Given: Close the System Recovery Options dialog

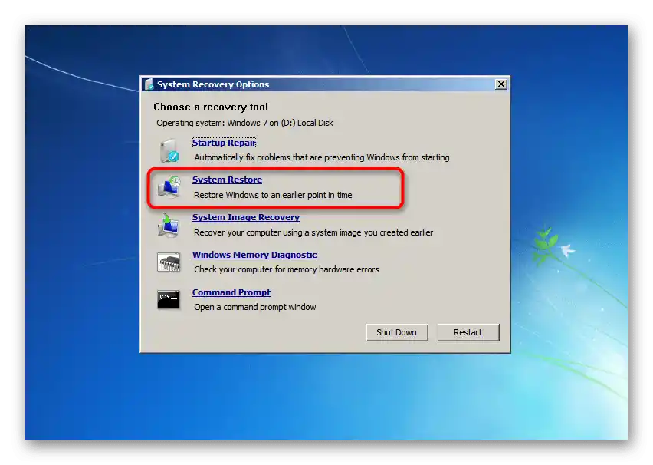Looking at the screenshot, I should [x=501, y=84].
